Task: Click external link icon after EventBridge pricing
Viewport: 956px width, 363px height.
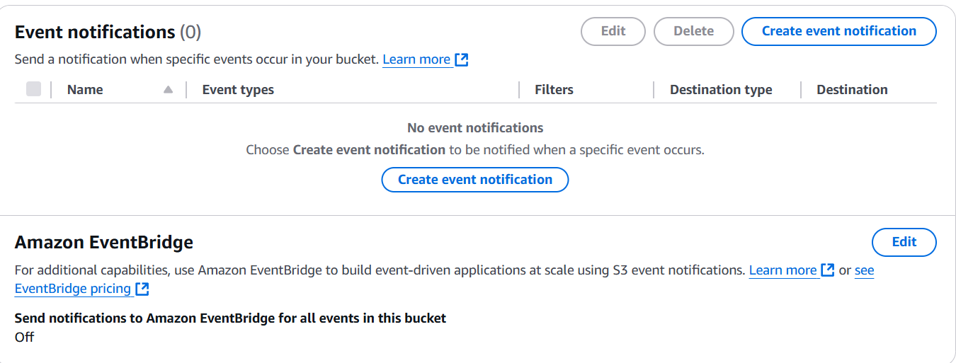Action: [x=142, y=289]
